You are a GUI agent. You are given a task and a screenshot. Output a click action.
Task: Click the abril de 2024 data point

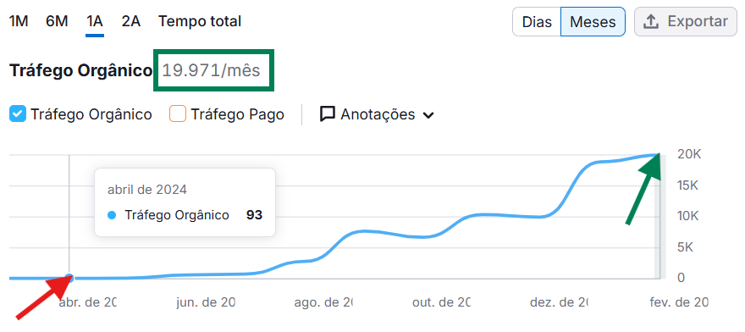click(69, 279)
